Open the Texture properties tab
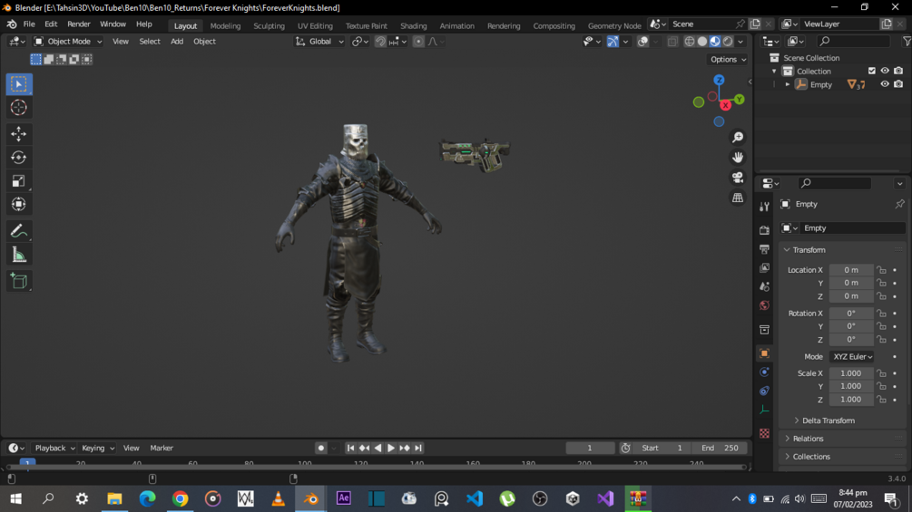Screen dimensions: 912x512 click(764, 433)
